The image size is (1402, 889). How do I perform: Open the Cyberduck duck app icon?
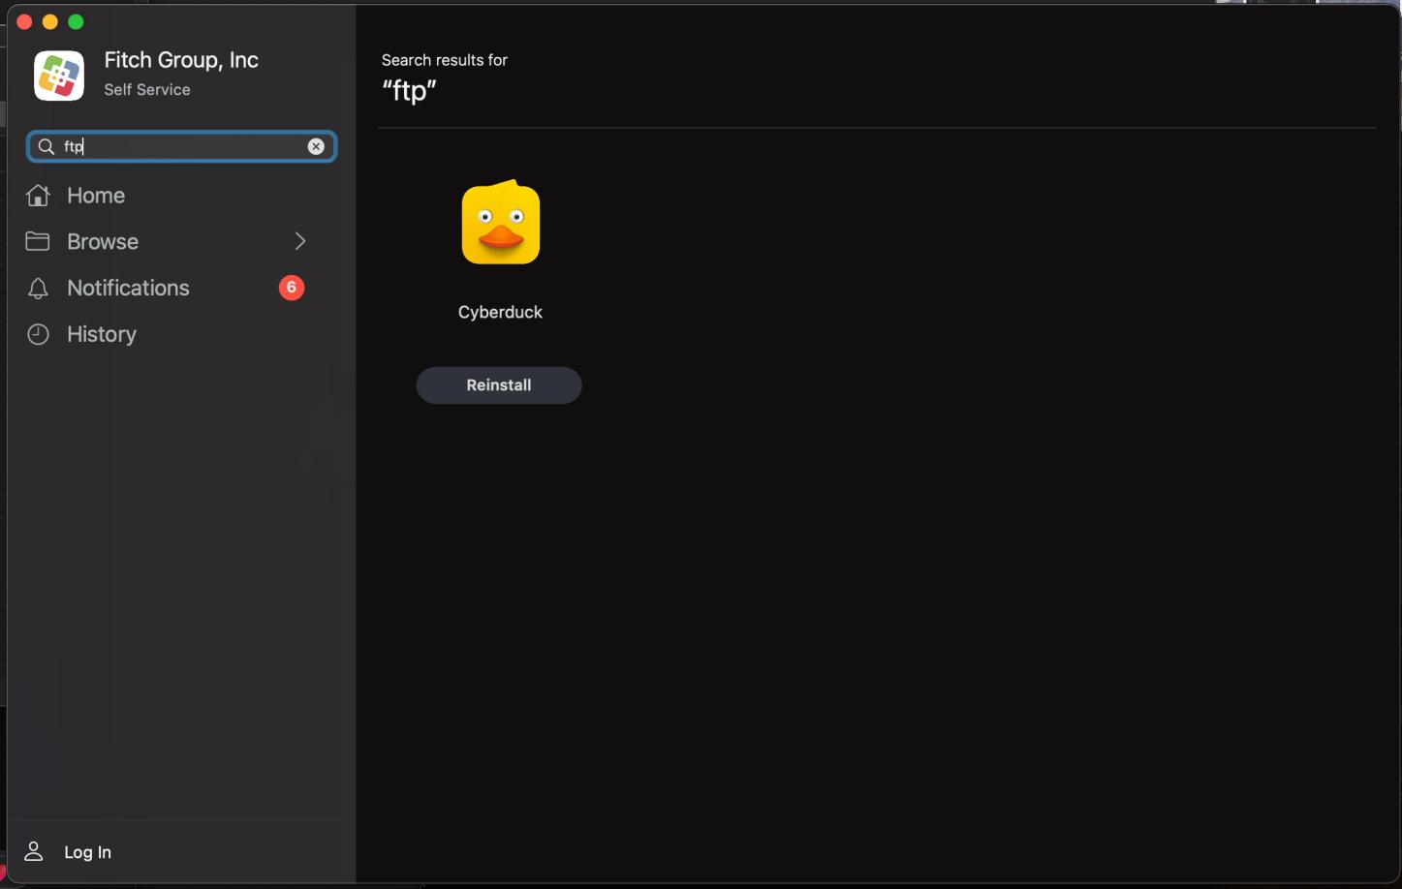click(x=501, y=222)
